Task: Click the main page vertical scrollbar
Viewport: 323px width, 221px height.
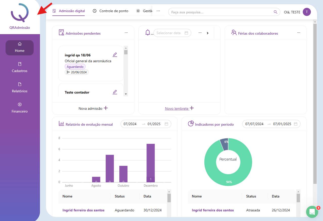Action: coord(315,101)
